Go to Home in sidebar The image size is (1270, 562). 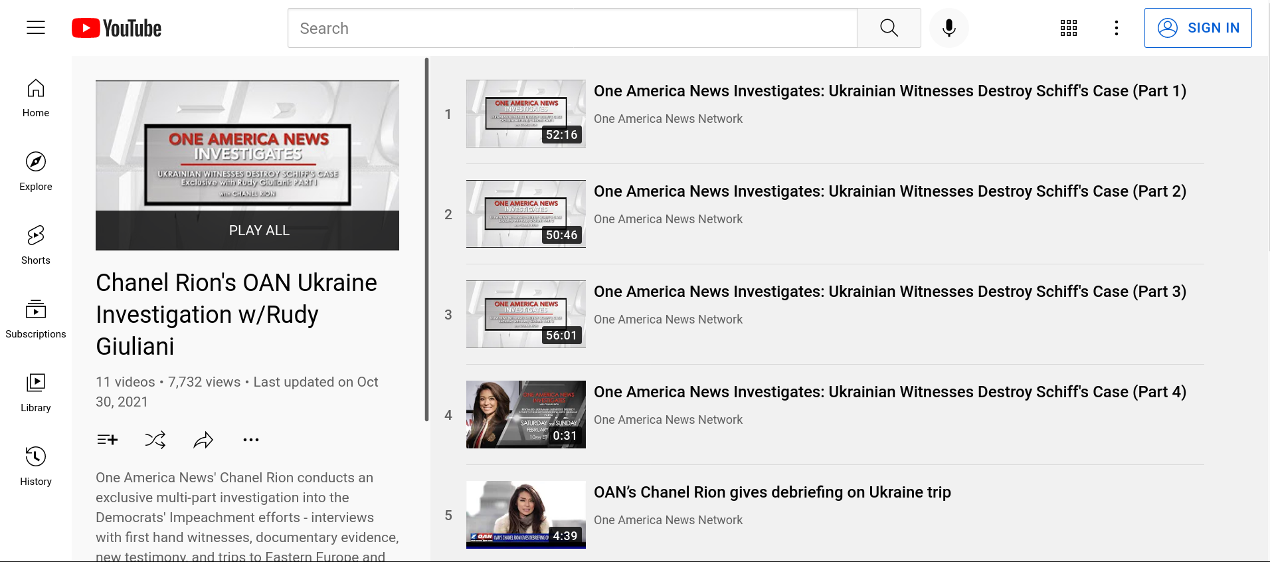(x=36, y=98)
